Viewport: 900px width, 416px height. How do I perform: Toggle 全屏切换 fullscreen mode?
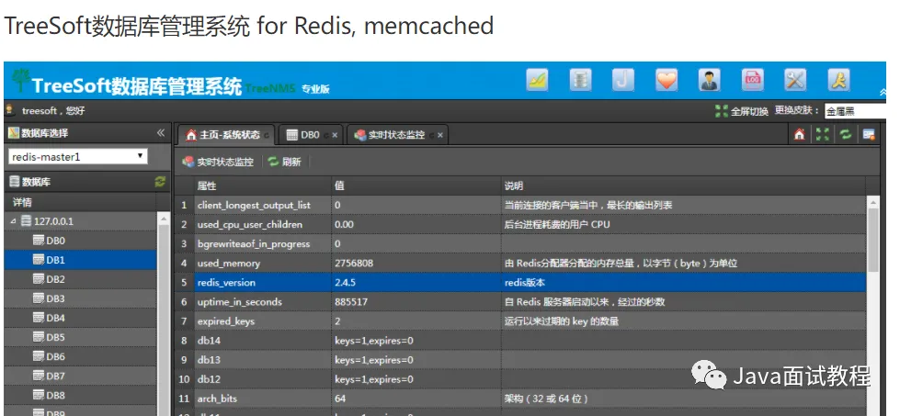tap(742, 111)
